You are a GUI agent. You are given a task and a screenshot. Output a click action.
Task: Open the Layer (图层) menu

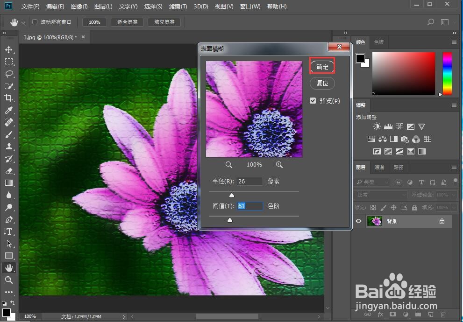[103, 6]
